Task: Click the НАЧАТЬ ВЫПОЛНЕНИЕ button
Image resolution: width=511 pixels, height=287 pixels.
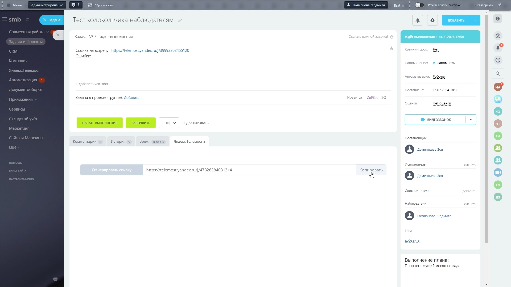Action: coord(100,123)
